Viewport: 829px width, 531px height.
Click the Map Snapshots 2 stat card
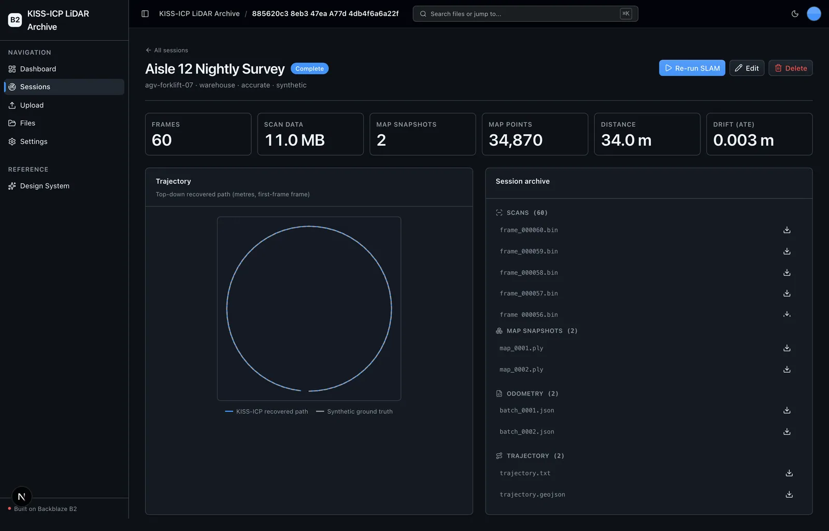[423, 134]
